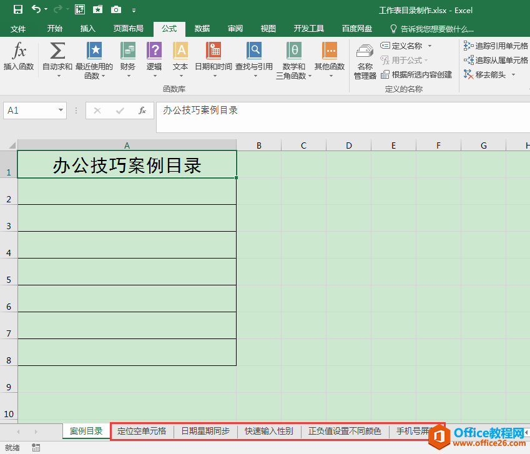
Task: Open the 文件 menu tab
Action: tap(18, 29)
